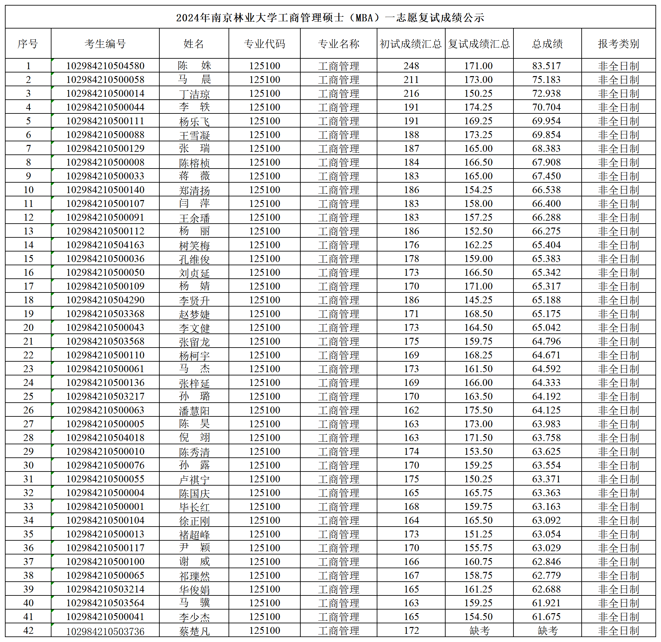Select exam number 102984210503736 cell
The height and width of the screenshot is (642, 661).
[x=105, y=631]
